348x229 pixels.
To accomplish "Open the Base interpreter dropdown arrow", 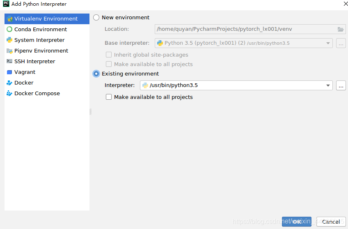I will click(x=328, y=43).
